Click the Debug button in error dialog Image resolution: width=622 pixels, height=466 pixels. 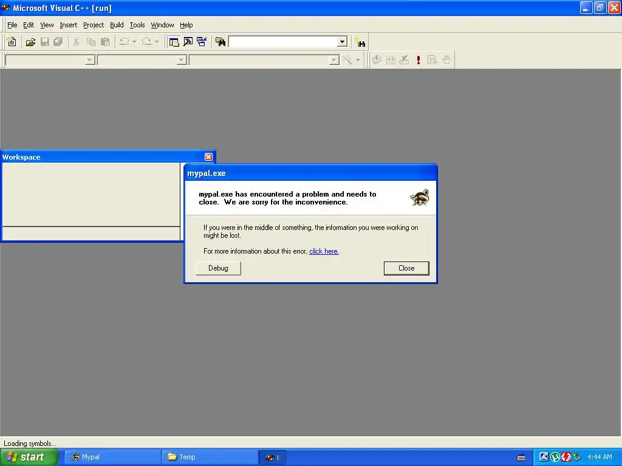[x=218, y=268]
